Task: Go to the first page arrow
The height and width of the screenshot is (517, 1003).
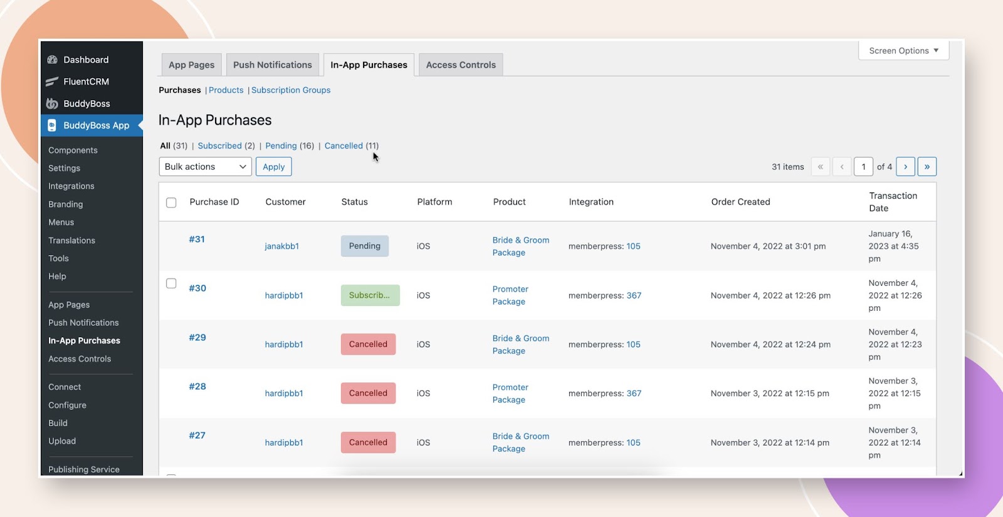Action: (x=821, y=167)
